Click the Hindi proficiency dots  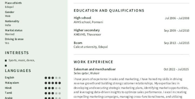pyautogui.click(x=53, y=88)
